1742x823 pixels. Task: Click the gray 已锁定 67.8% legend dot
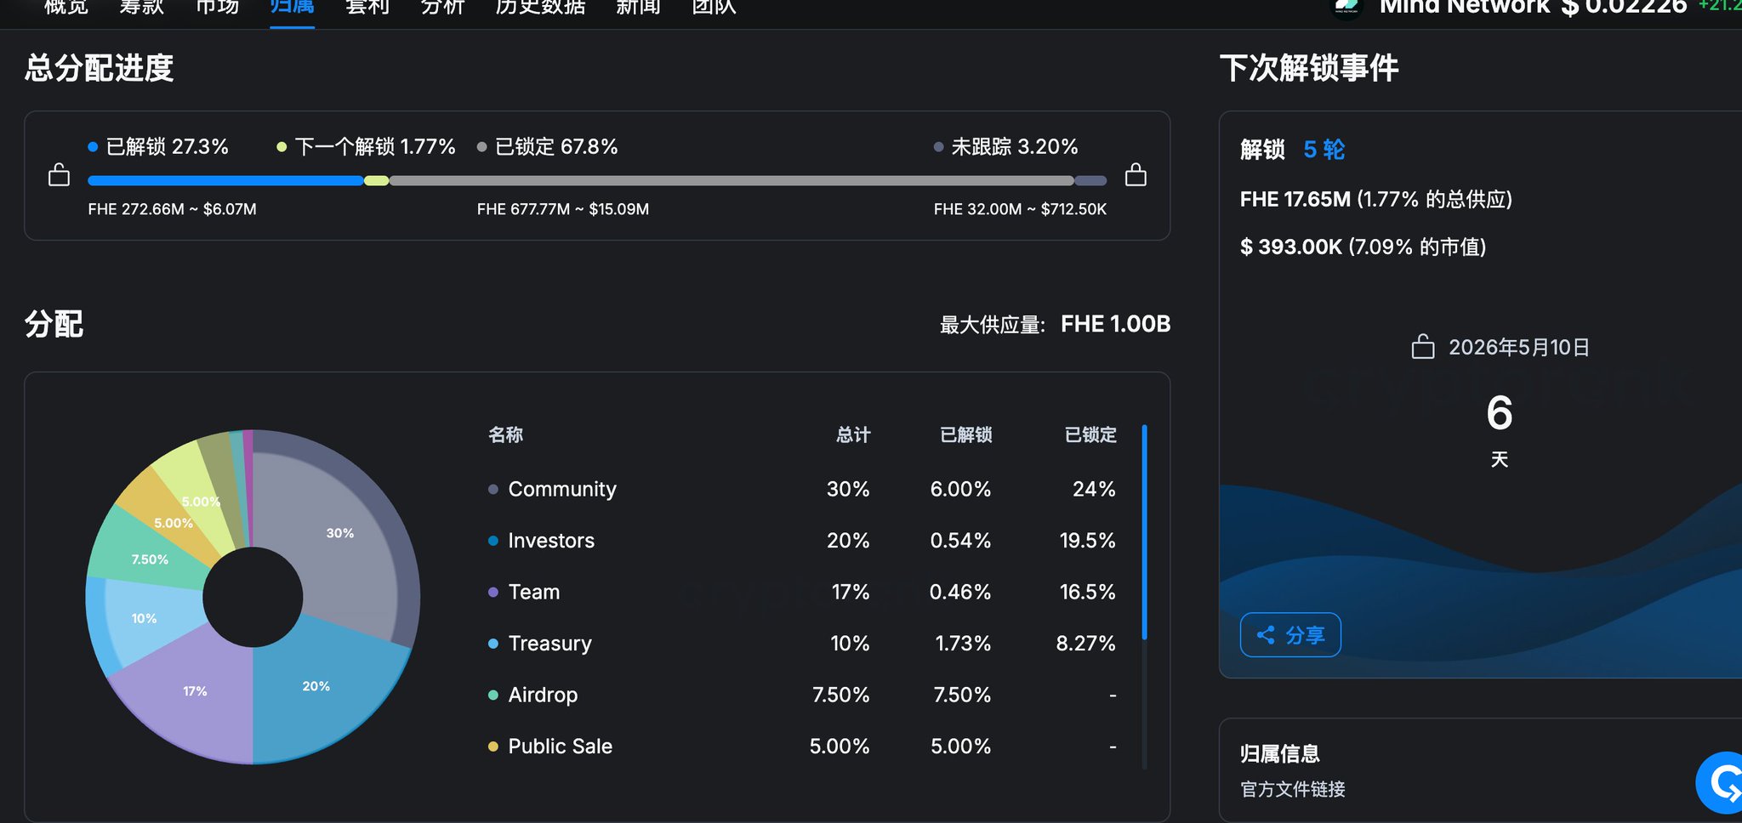tap(482, 147)
